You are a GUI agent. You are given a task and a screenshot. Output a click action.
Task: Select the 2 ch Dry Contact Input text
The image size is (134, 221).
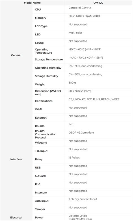coord(83,199)
